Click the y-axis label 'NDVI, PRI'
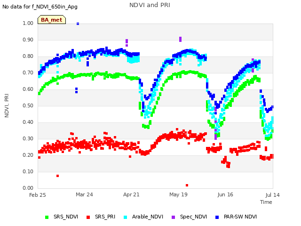This screenshot has height=226, width=301. point(7,105)
